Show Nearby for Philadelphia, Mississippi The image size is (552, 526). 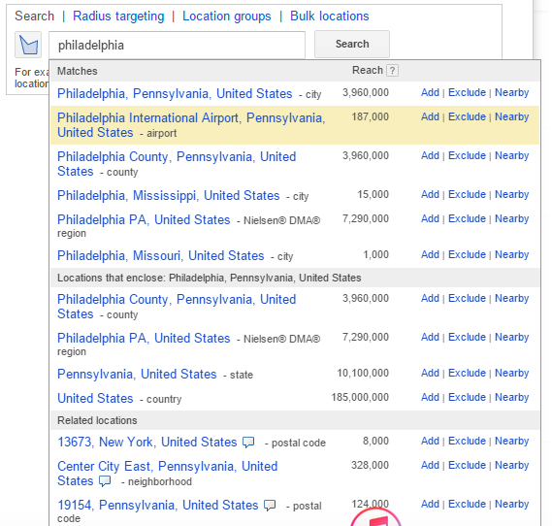point(512,194)
